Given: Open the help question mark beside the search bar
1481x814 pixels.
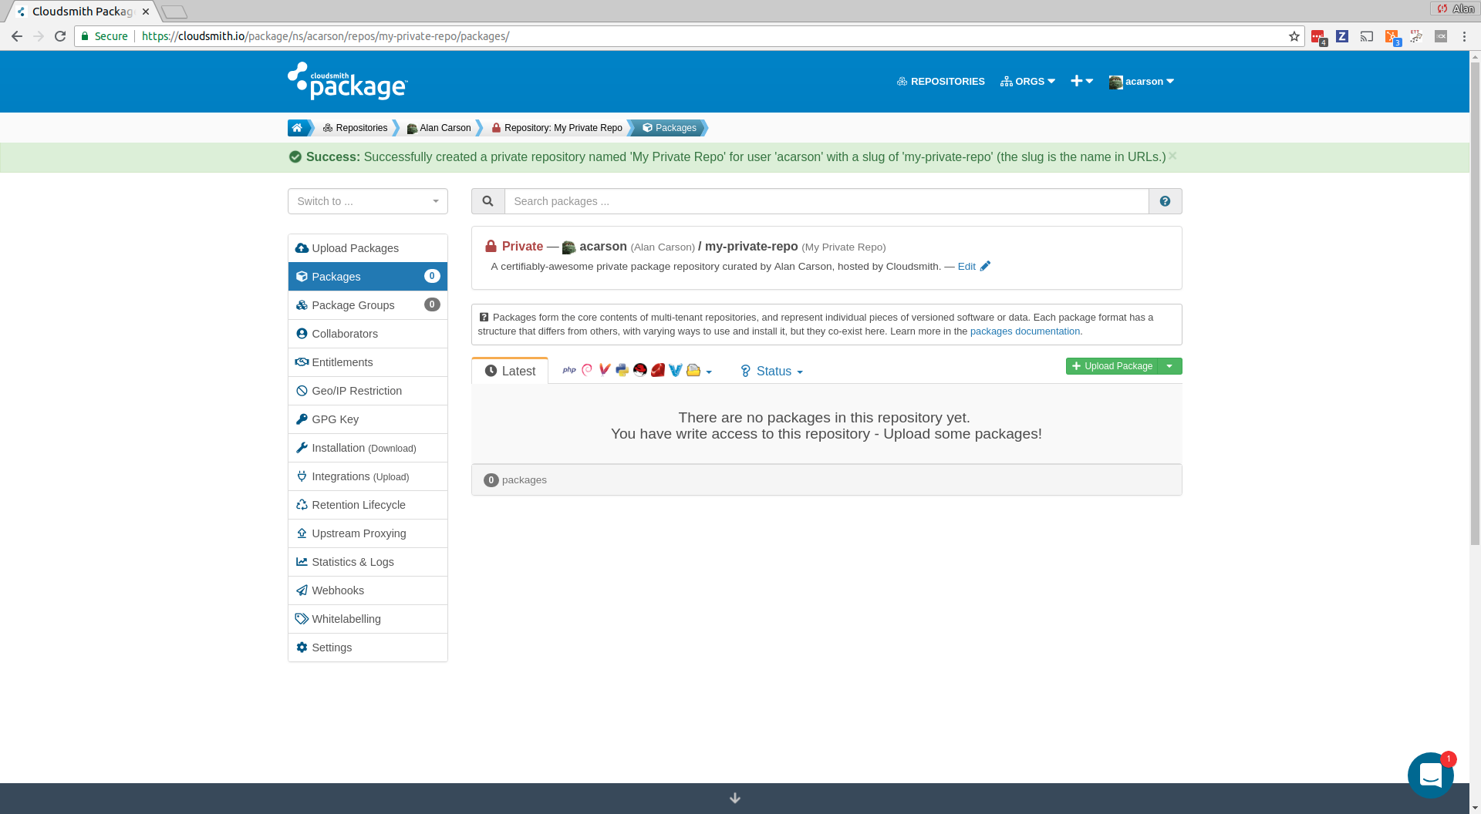Looking at the screenshot, I should coord(1165,201).
